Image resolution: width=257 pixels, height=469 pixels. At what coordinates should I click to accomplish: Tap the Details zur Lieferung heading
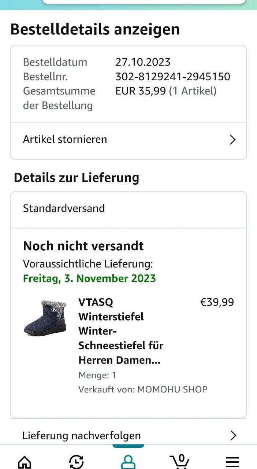point(77,178)
